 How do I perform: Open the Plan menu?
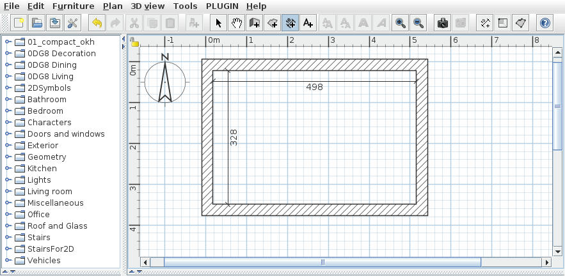(113, 6)
